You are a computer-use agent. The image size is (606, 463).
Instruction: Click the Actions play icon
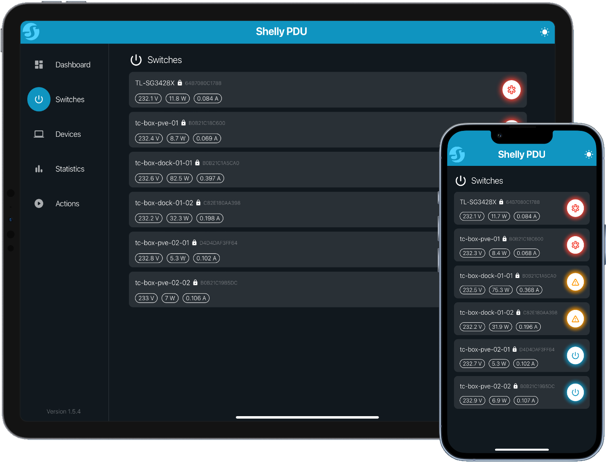point(39,204)
